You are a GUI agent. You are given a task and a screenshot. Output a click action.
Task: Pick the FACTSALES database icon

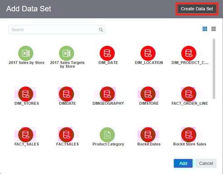[66, 135]
